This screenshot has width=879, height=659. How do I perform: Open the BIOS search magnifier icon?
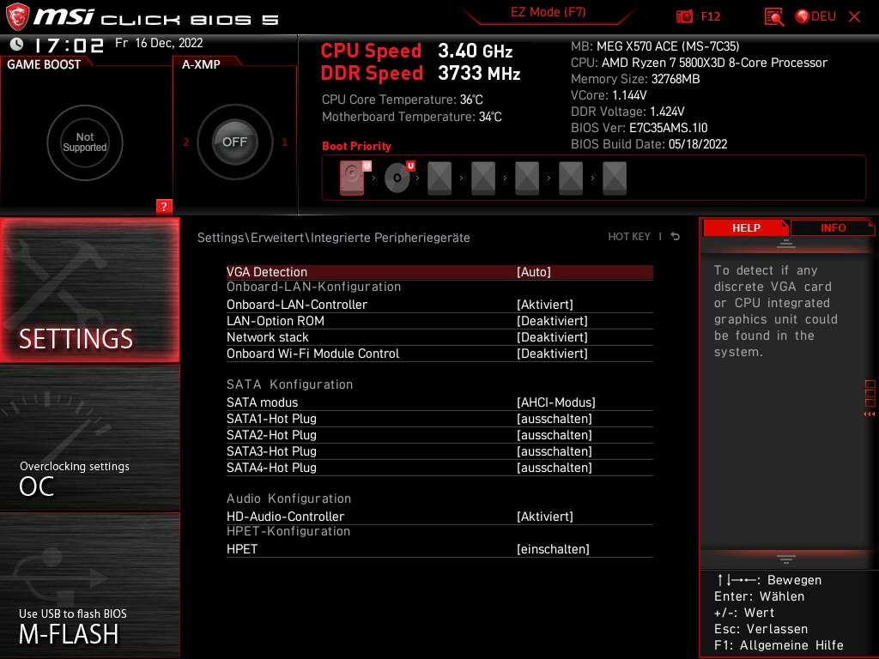click(x=774, y=17)
